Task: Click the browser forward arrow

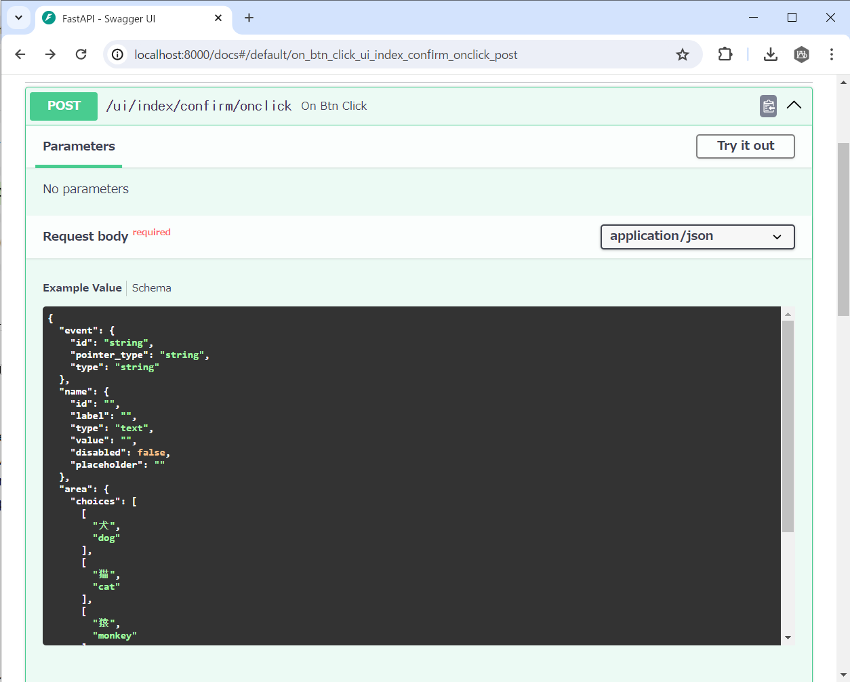Action: coord(50,54)
